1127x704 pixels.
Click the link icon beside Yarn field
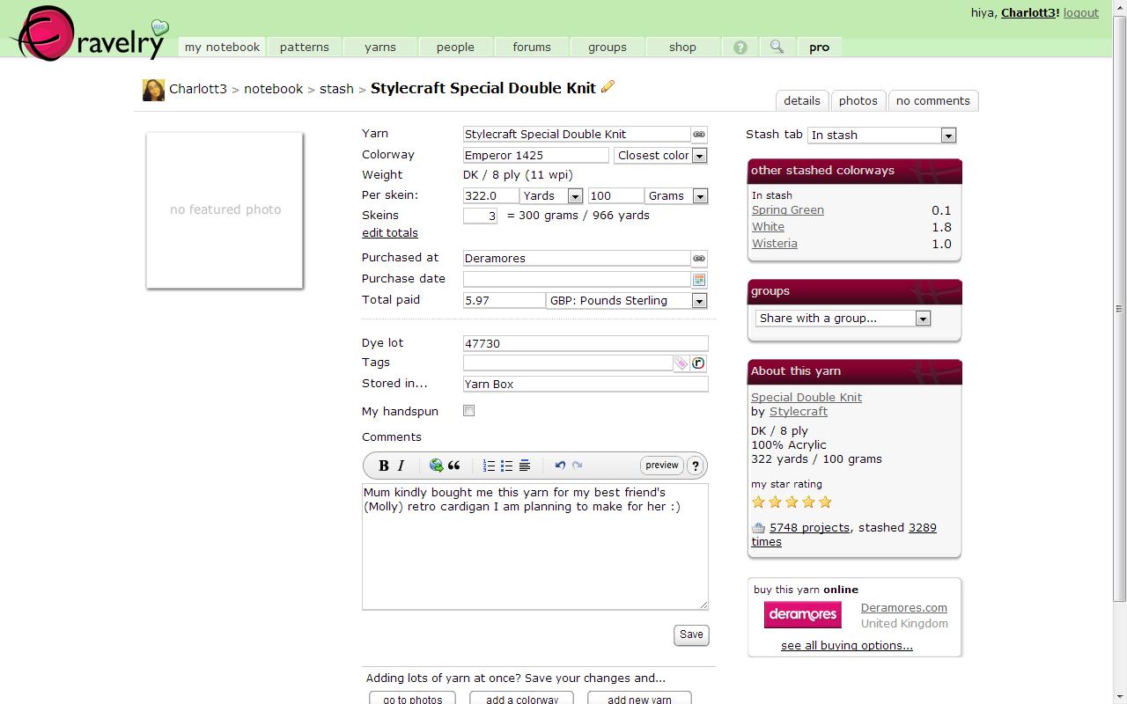click(699, 135)
